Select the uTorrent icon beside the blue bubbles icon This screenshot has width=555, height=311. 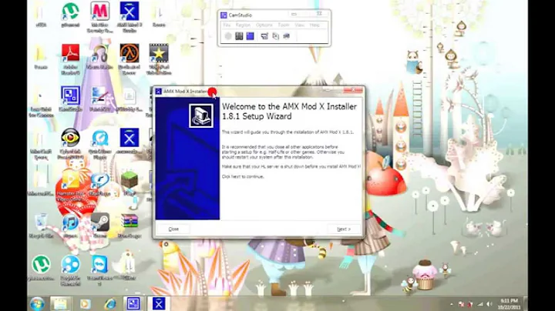click(x=41, y=268)
